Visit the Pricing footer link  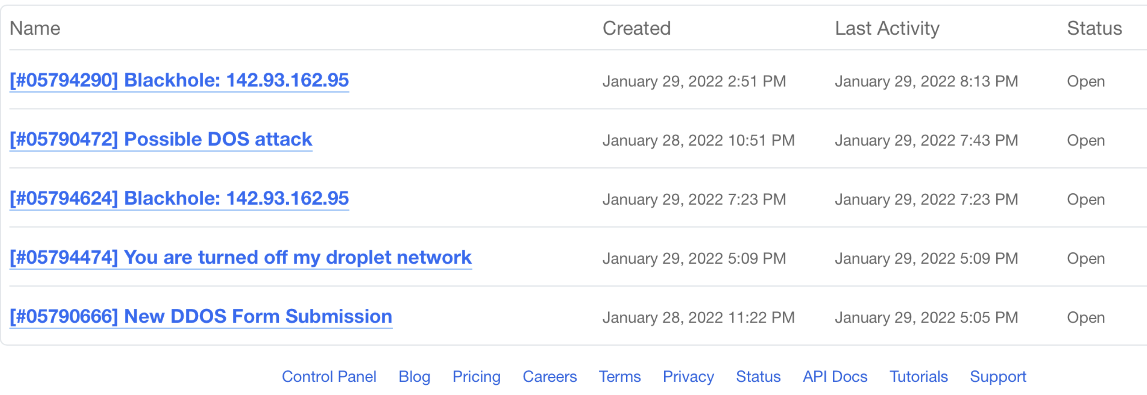[476, 377]
